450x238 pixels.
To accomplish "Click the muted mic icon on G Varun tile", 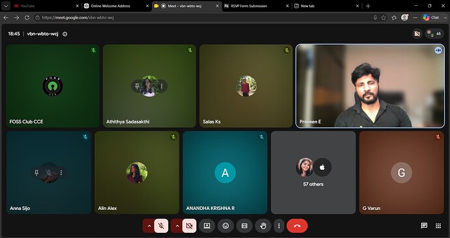I will [438, 137].
